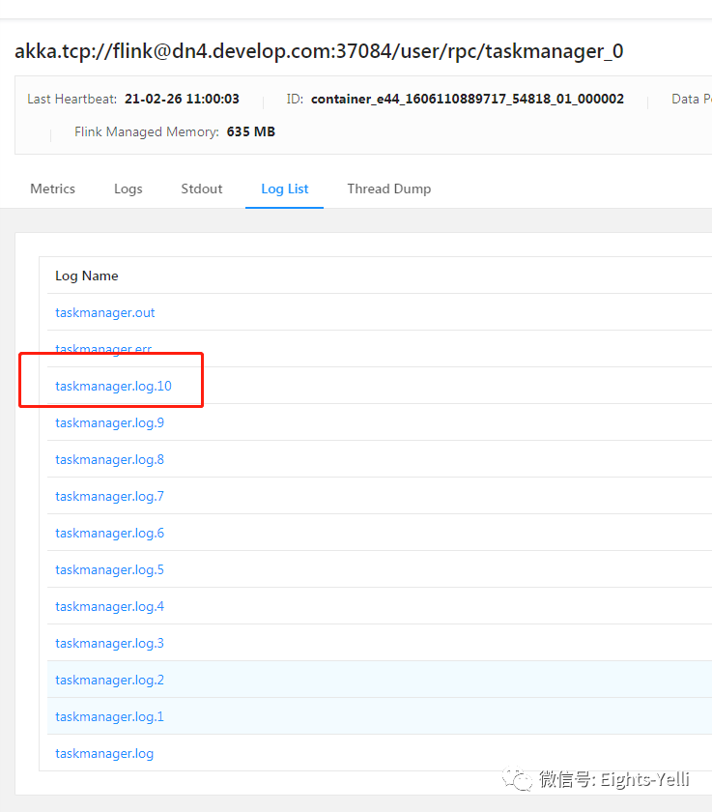The width and height of the screenshot is (712, 812).
Task: Open the Logs tab
Action: click(x=128, y=189)
